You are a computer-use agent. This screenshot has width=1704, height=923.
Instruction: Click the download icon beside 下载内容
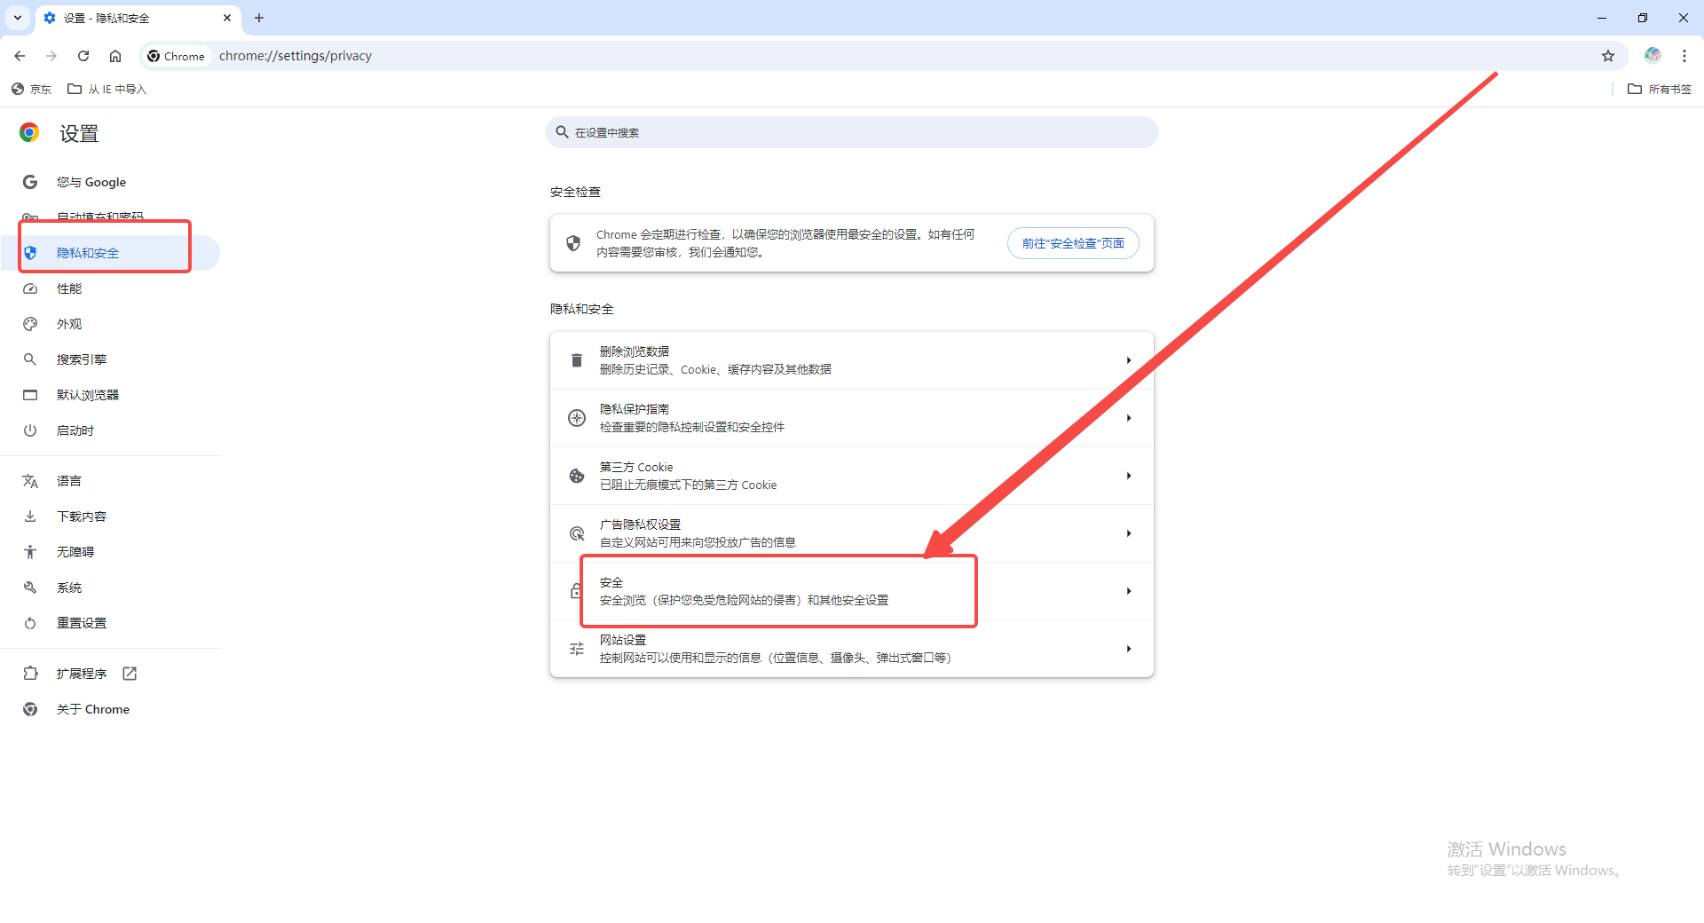[30, 517]
